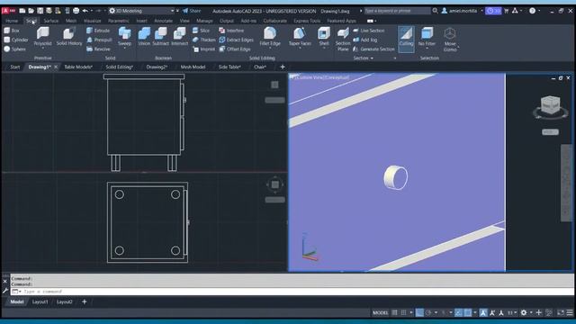
Task: Open the Home ribbon tab
Action: tap(12, 21)
